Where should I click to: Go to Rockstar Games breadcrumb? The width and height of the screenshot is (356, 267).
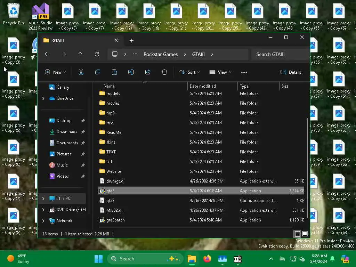(x=161, y=54)
